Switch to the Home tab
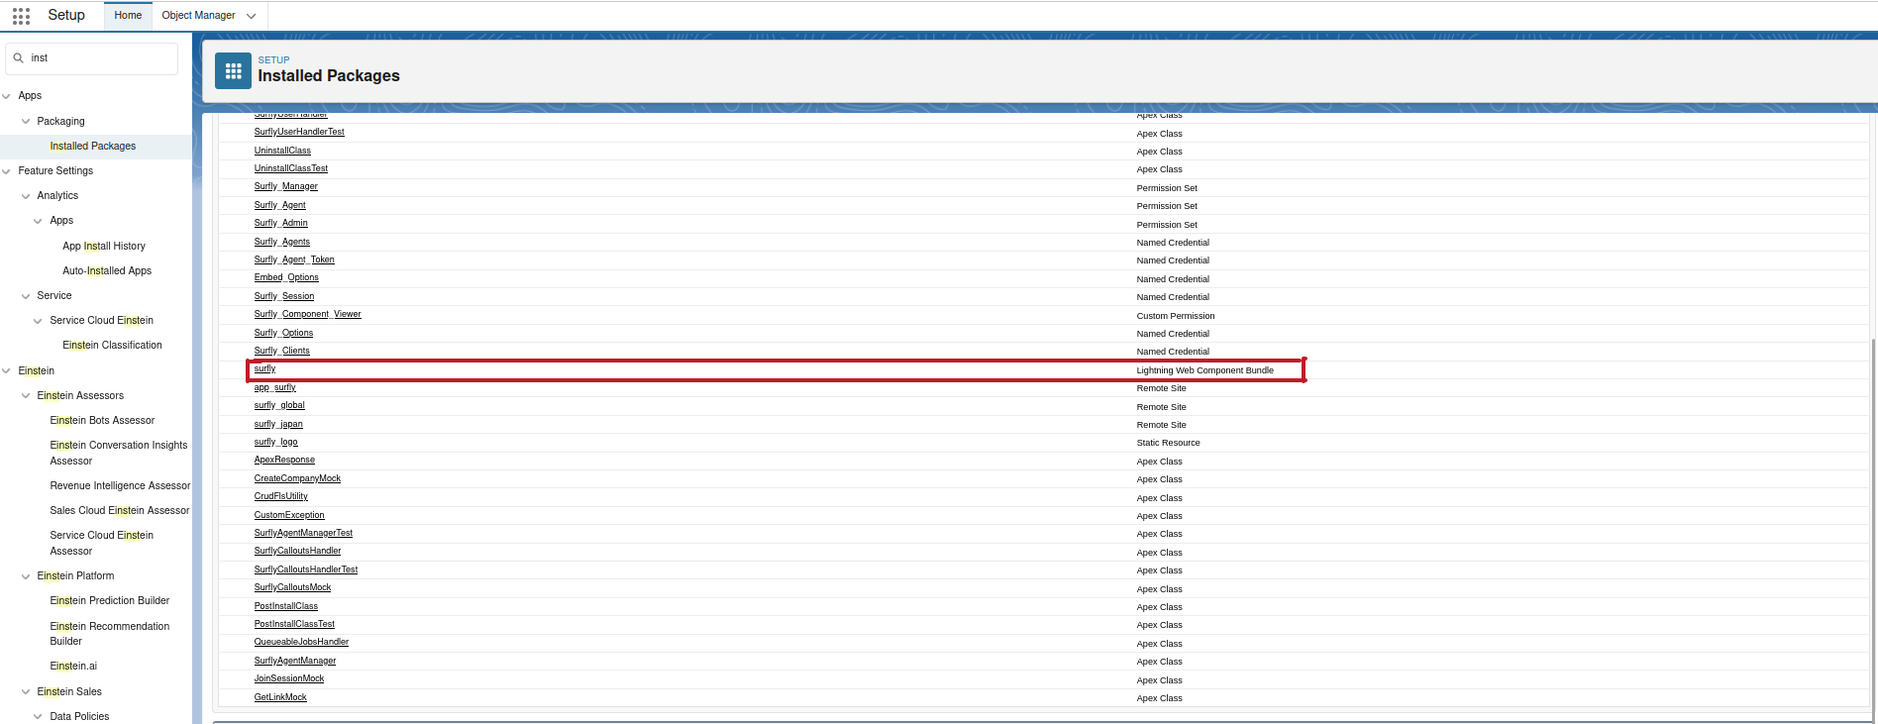Screen dimensions: 1878x724 click(128, 16)
